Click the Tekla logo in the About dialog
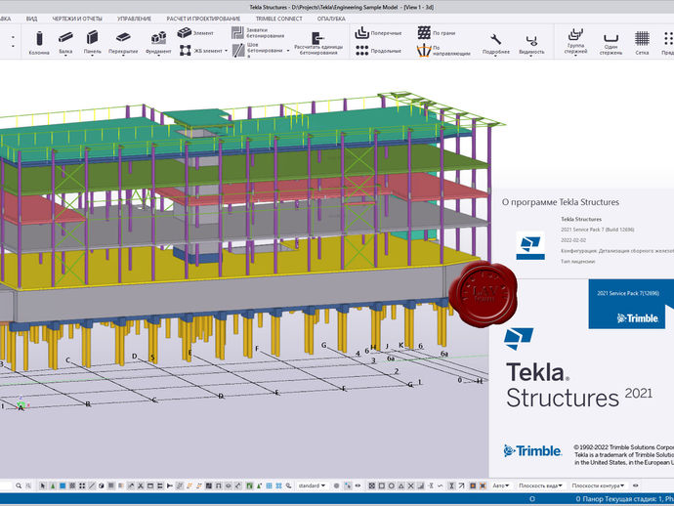Viewport: 674px width, 506px height. [530, 246]
